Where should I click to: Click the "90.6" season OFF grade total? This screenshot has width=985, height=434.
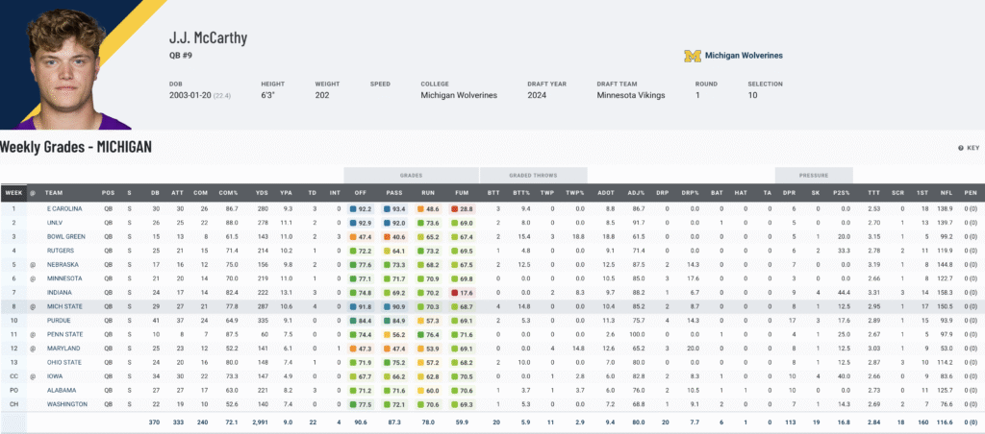362,422
